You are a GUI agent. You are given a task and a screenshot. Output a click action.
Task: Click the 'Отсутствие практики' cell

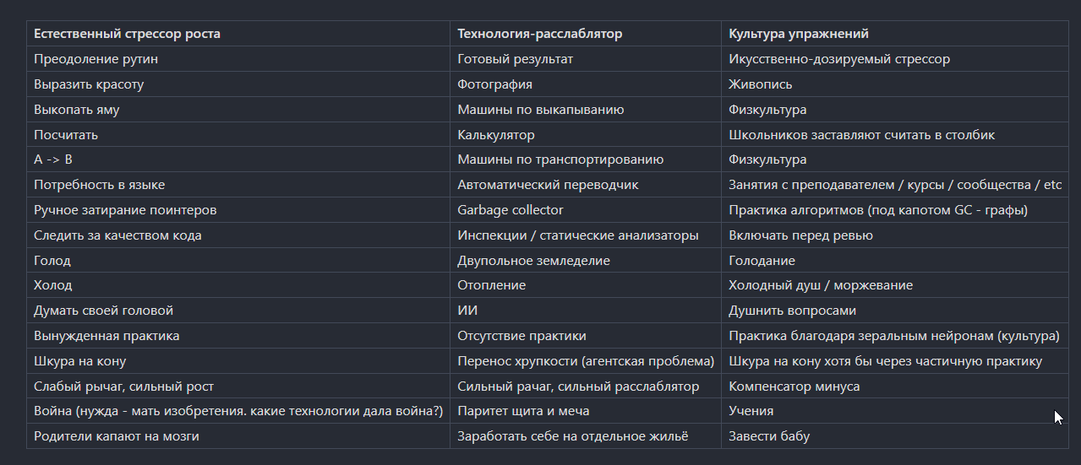point(521,336)
